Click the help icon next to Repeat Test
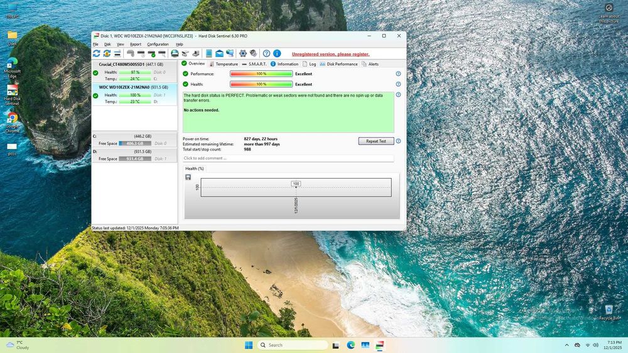The height and width of the screenshot is (353, 628). coord(398,141)
